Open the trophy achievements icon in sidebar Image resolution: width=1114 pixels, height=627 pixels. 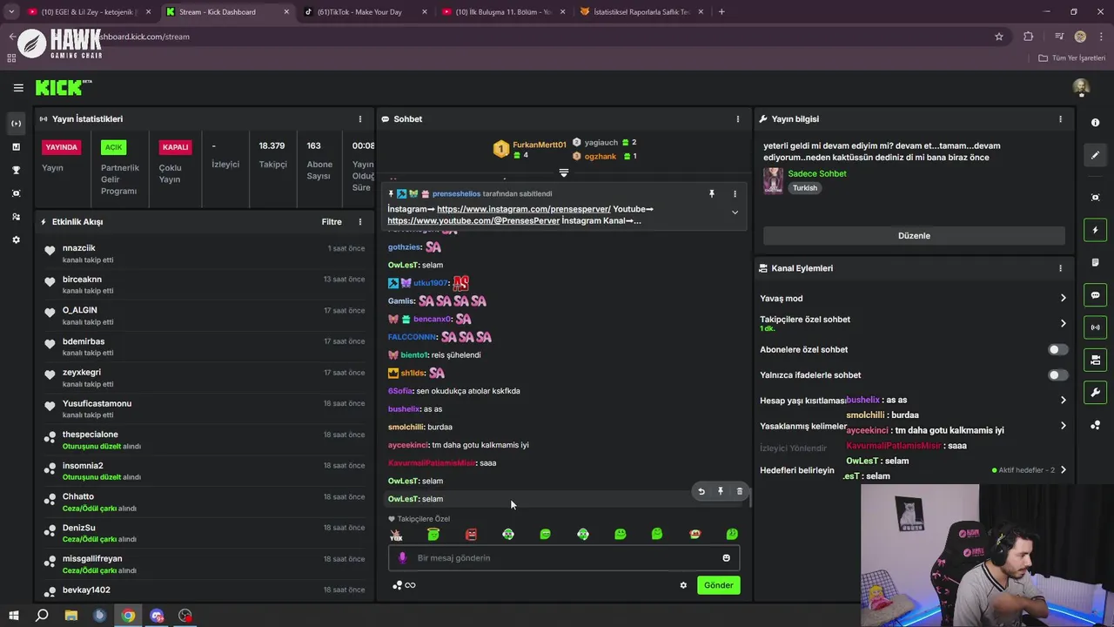[16, 170]
